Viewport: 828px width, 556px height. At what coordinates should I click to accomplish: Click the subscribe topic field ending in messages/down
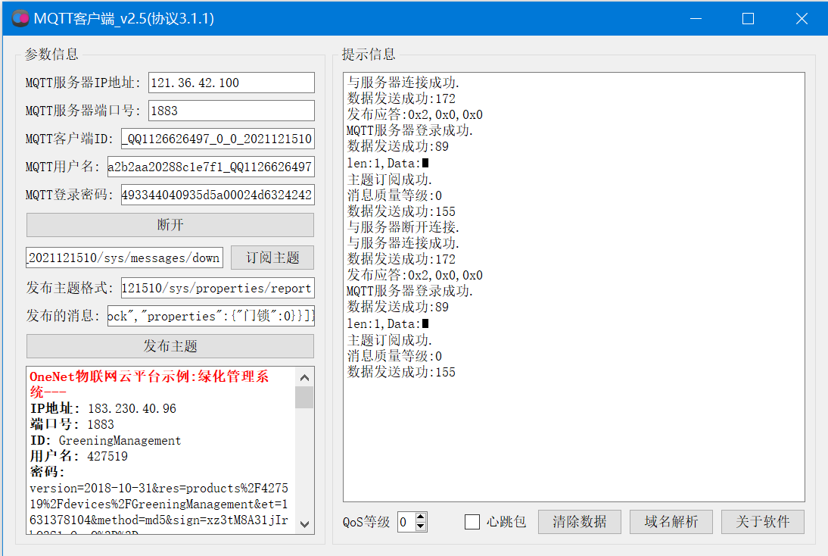tap(124, 258)
